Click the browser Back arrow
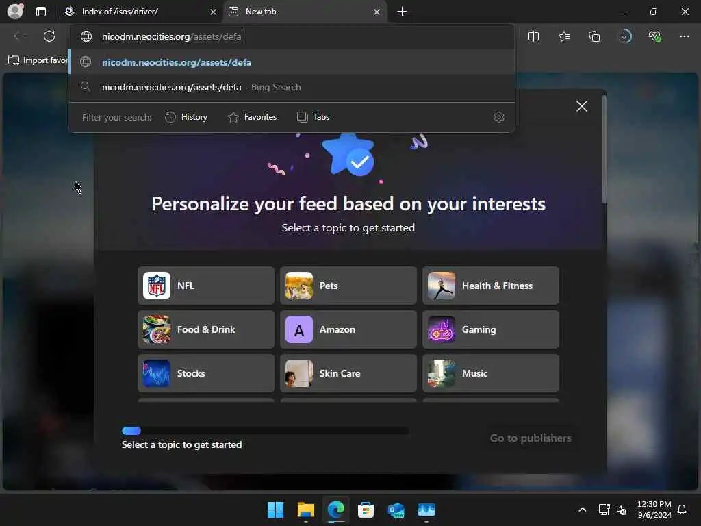 click(x=19, y=36)
